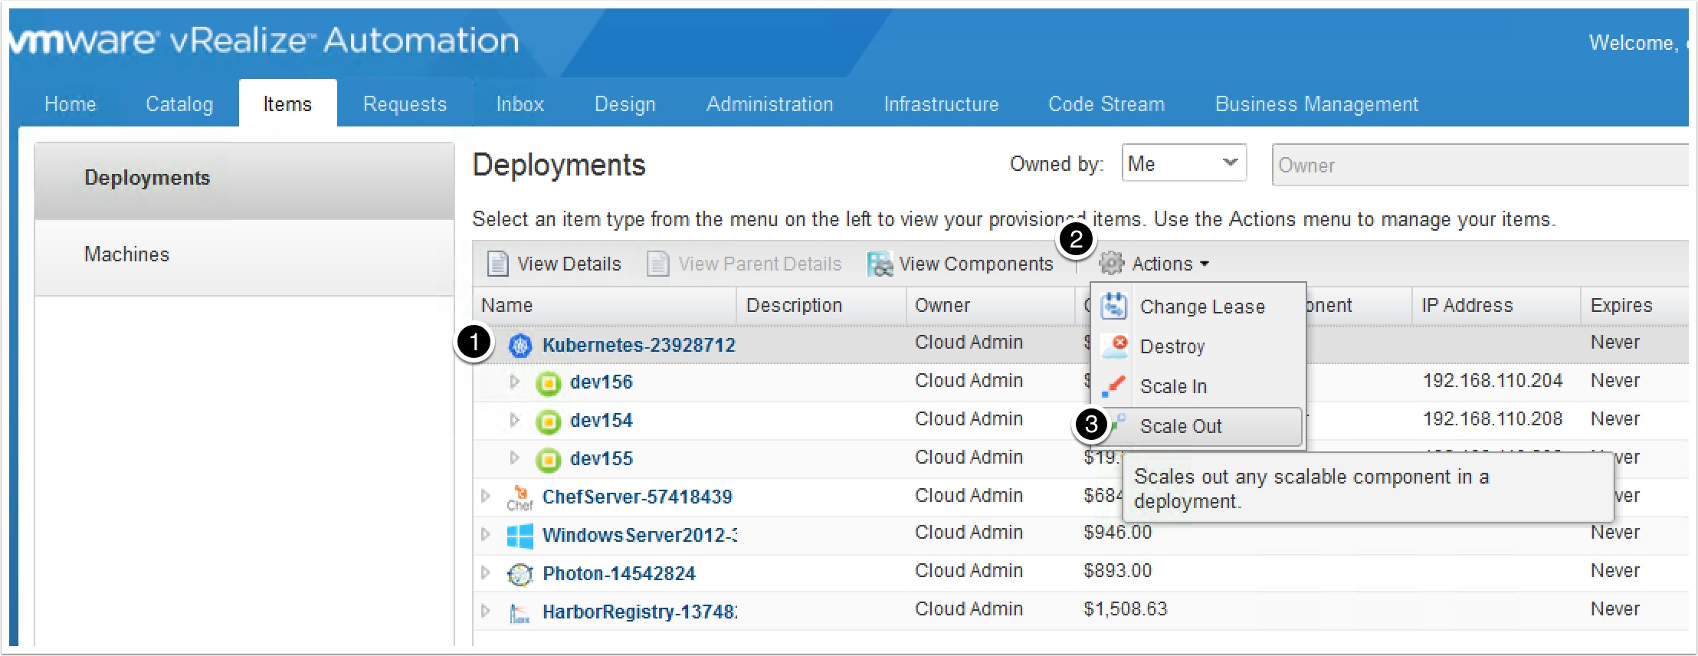Image resolution: width=1698 pixels, height=656 pixels.
Task: Click the WindowsServer2012 Windows logo icon
Action: click(x=520, y=536)
